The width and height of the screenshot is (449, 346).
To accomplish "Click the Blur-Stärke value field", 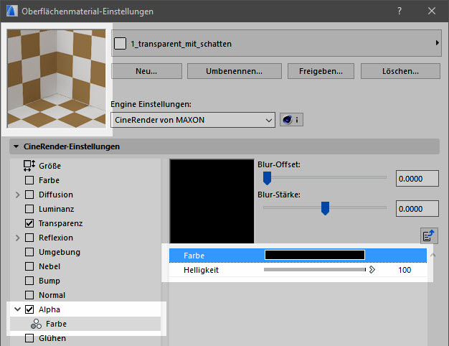I will click(x=417, y=209).
